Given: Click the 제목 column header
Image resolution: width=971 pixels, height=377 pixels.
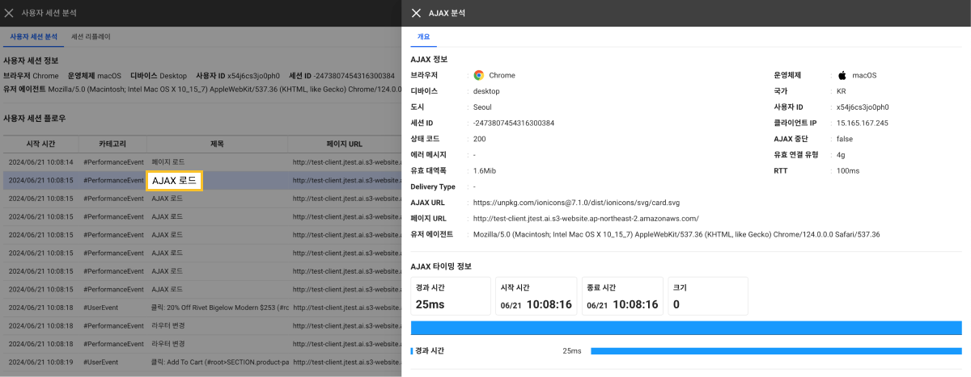Looking at the screenshot, I should point(217,144).
